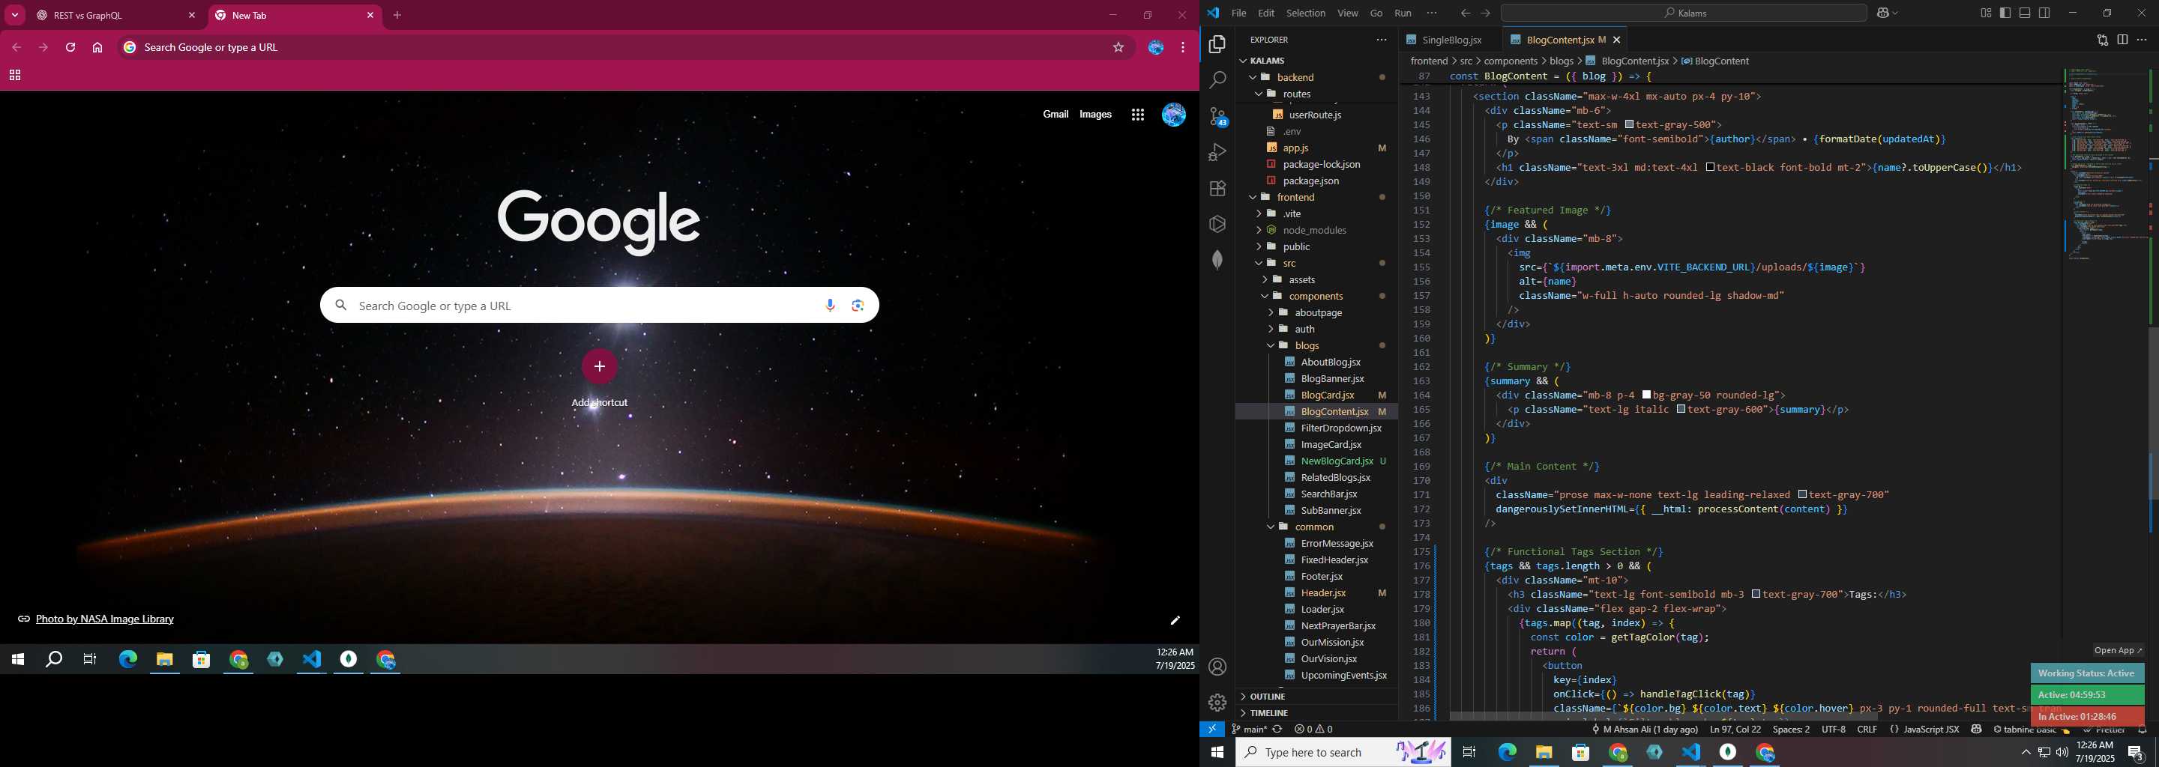
Task: Open the Run menu in VS Code
Action: click(x=1403, y=13)
